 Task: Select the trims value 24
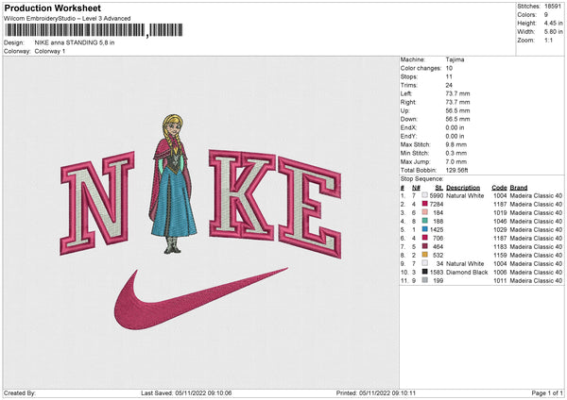coord(449,85)
